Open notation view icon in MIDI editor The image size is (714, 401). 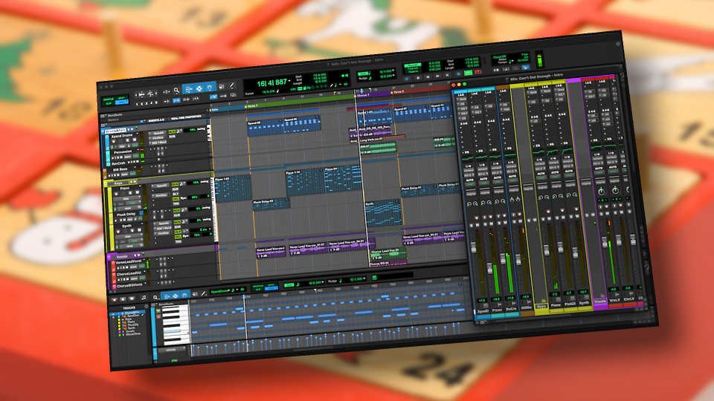click(x=144, y=297)
